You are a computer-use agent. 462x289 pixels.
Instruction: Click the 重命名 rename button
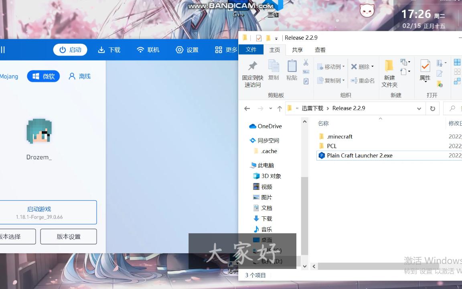[363, 81]
